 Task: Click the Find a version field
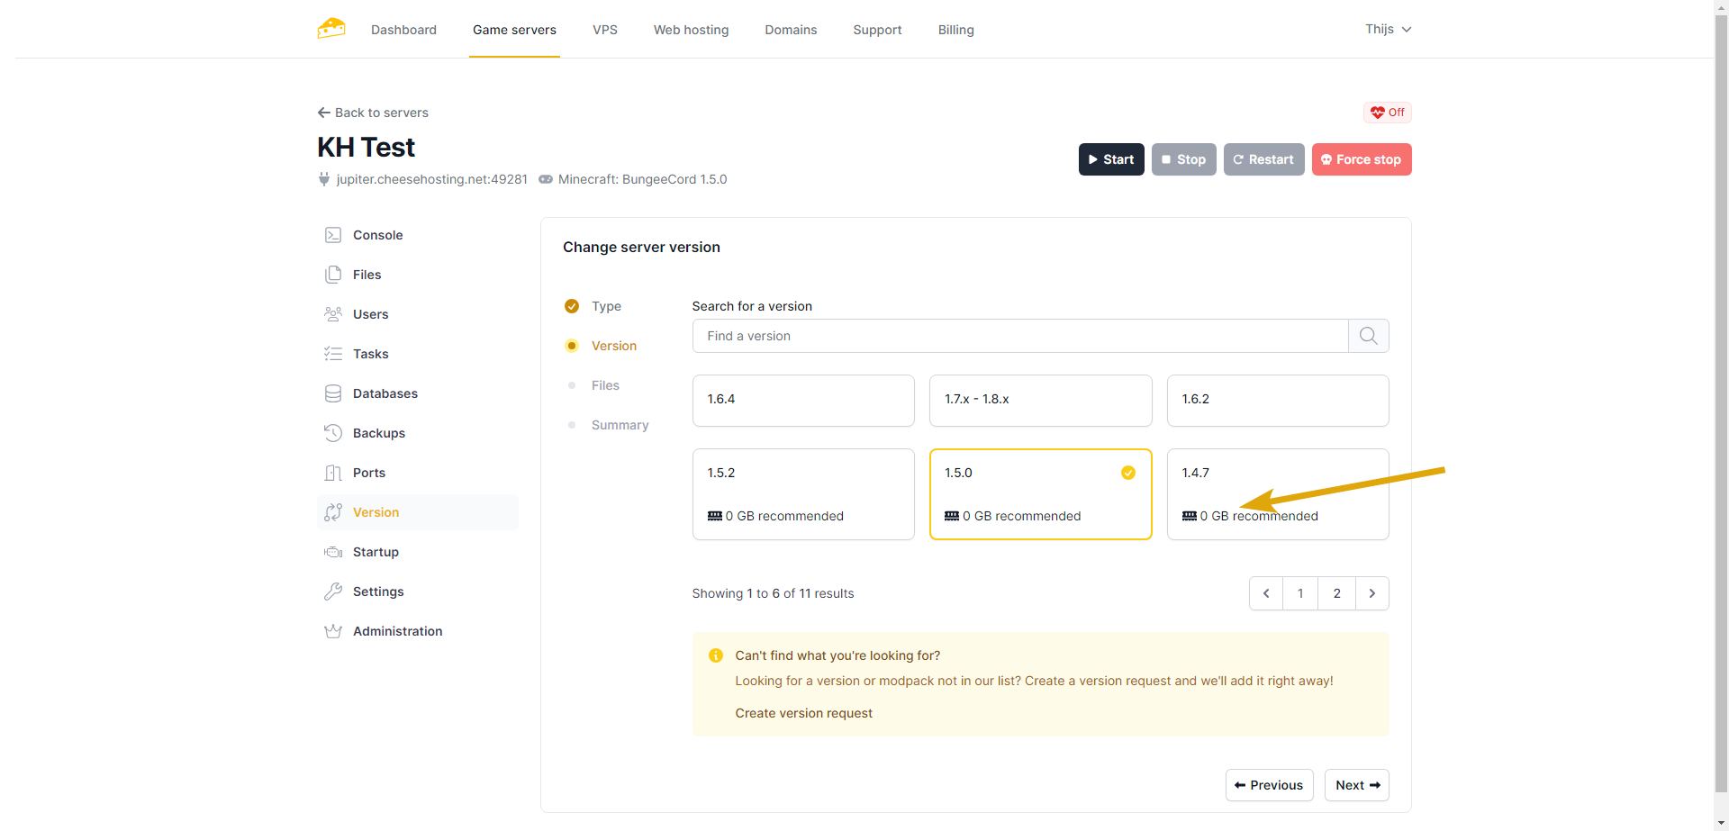pyautogui.click(x=1019, y=336)
